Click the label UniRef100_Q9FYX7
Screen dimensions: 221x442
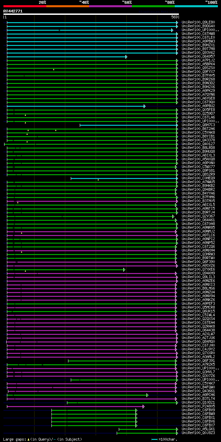198,72
